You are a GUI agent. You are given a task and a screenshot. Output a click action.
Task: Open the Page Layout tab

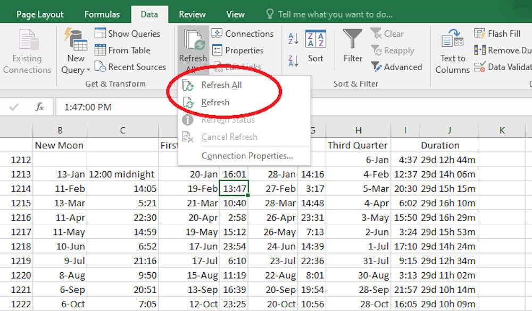pyautogui.click(x=40, y=14)
